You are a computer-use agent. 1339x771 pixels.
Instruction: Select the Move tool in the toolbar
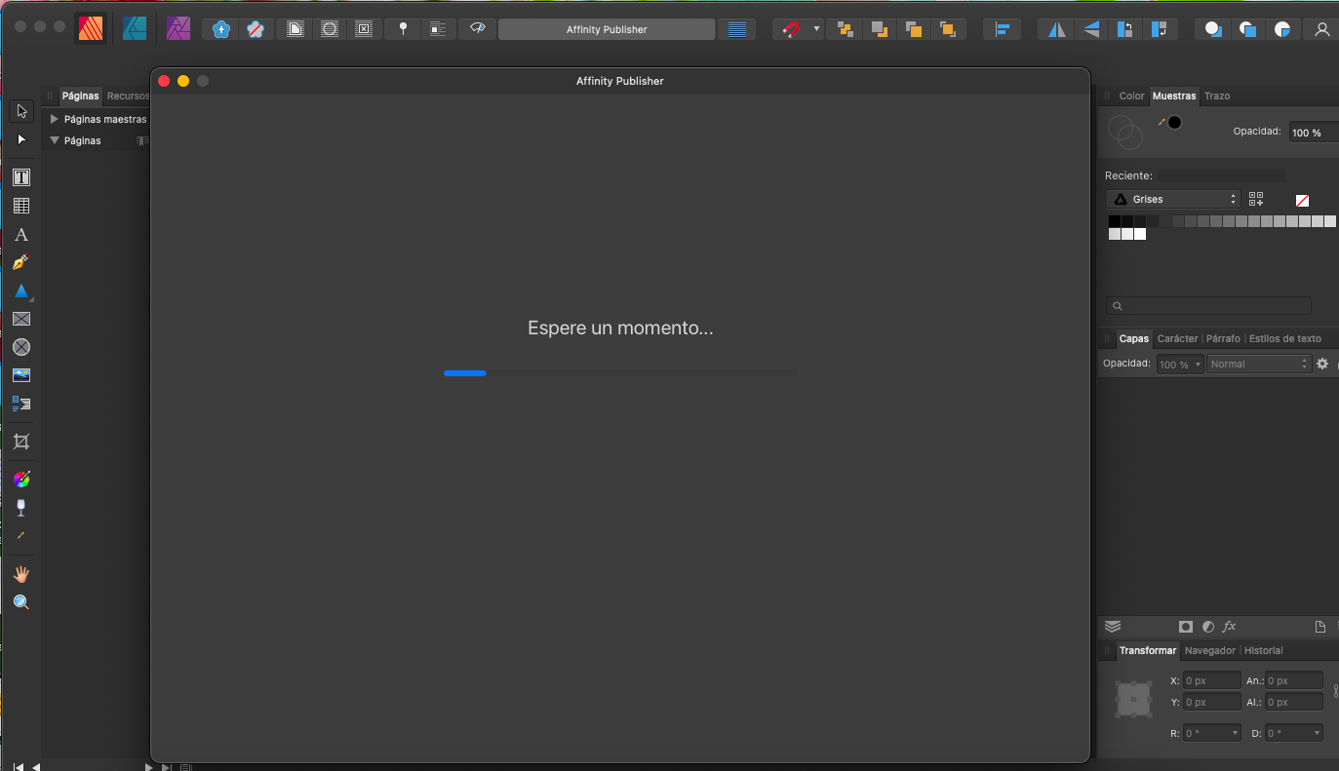20,110
